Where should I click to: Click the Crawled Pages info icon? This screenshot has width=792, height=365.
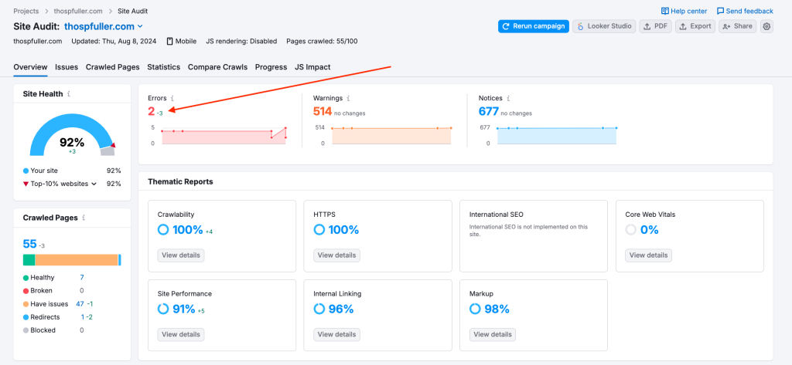tap(84, 218)
